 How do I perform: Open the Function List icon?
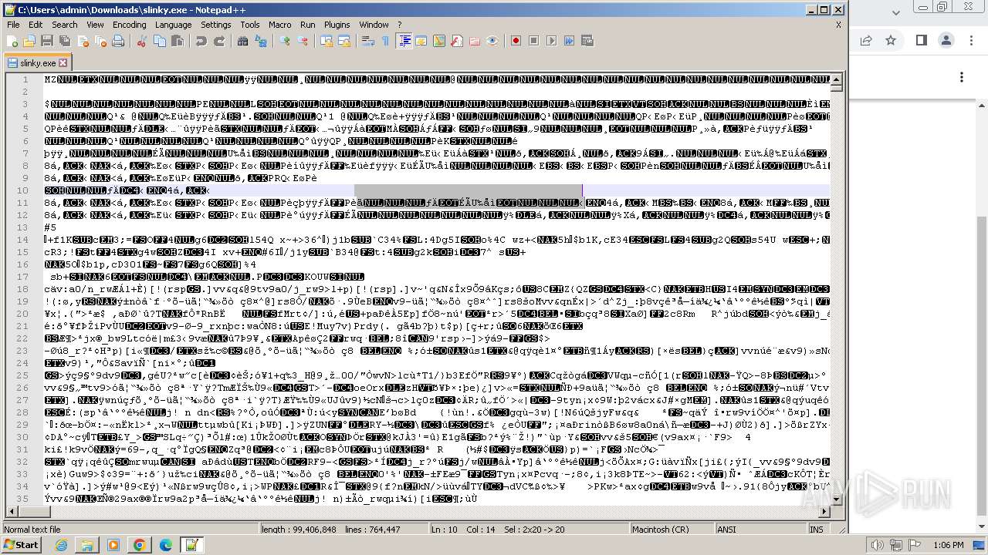coord(457,41)
